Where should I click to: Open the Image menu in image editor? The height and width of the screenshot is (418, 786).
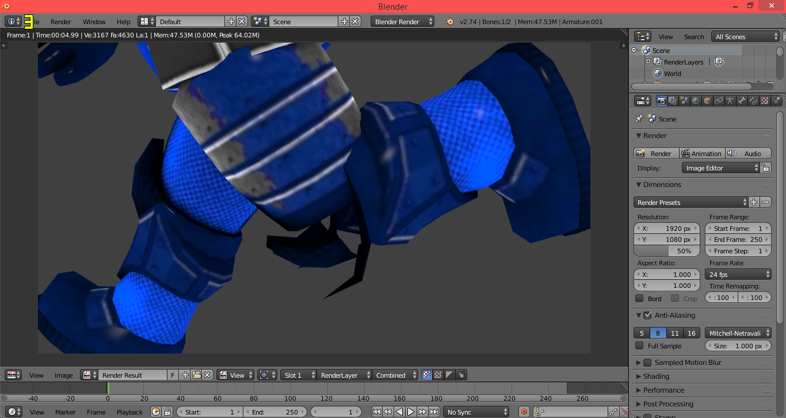tap(63, 375)
